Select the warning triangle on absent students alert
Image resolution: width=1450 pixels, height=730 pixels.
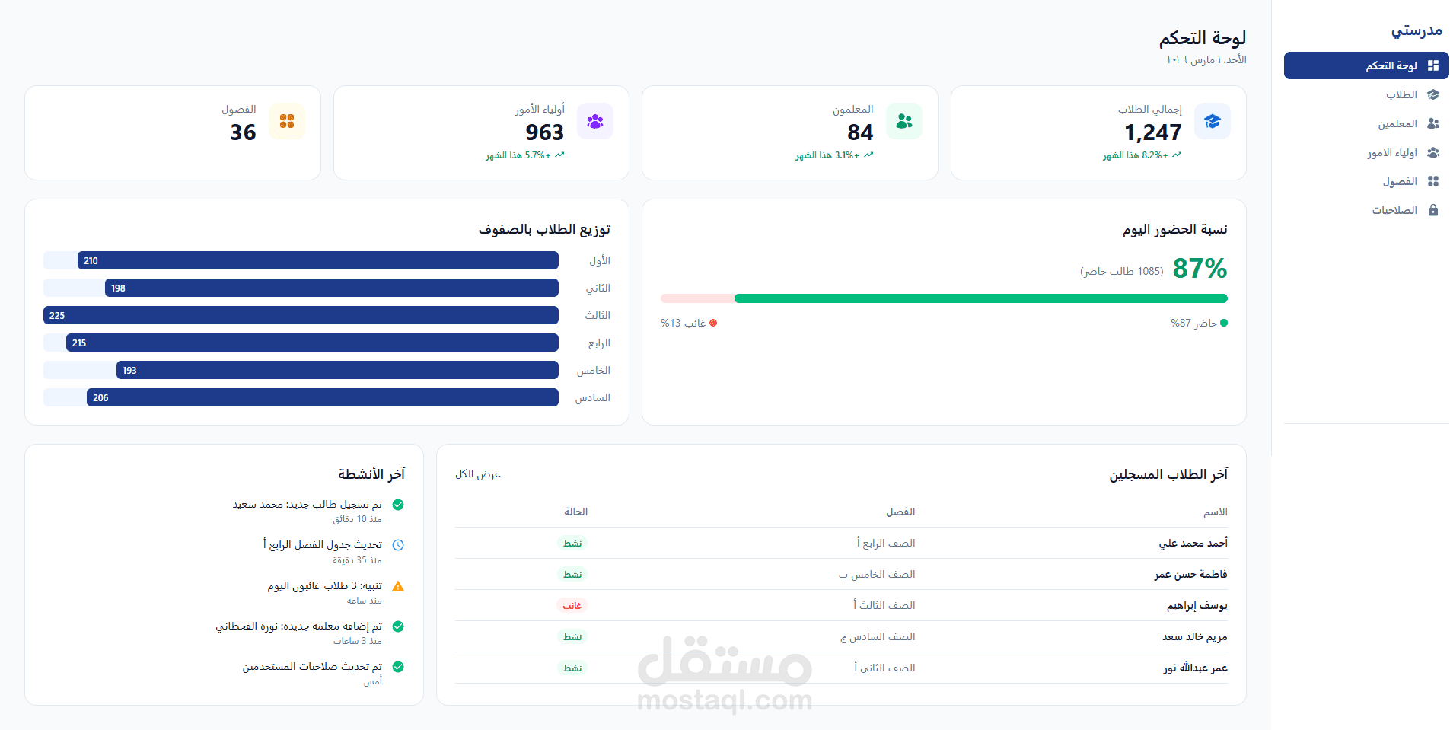397,585
